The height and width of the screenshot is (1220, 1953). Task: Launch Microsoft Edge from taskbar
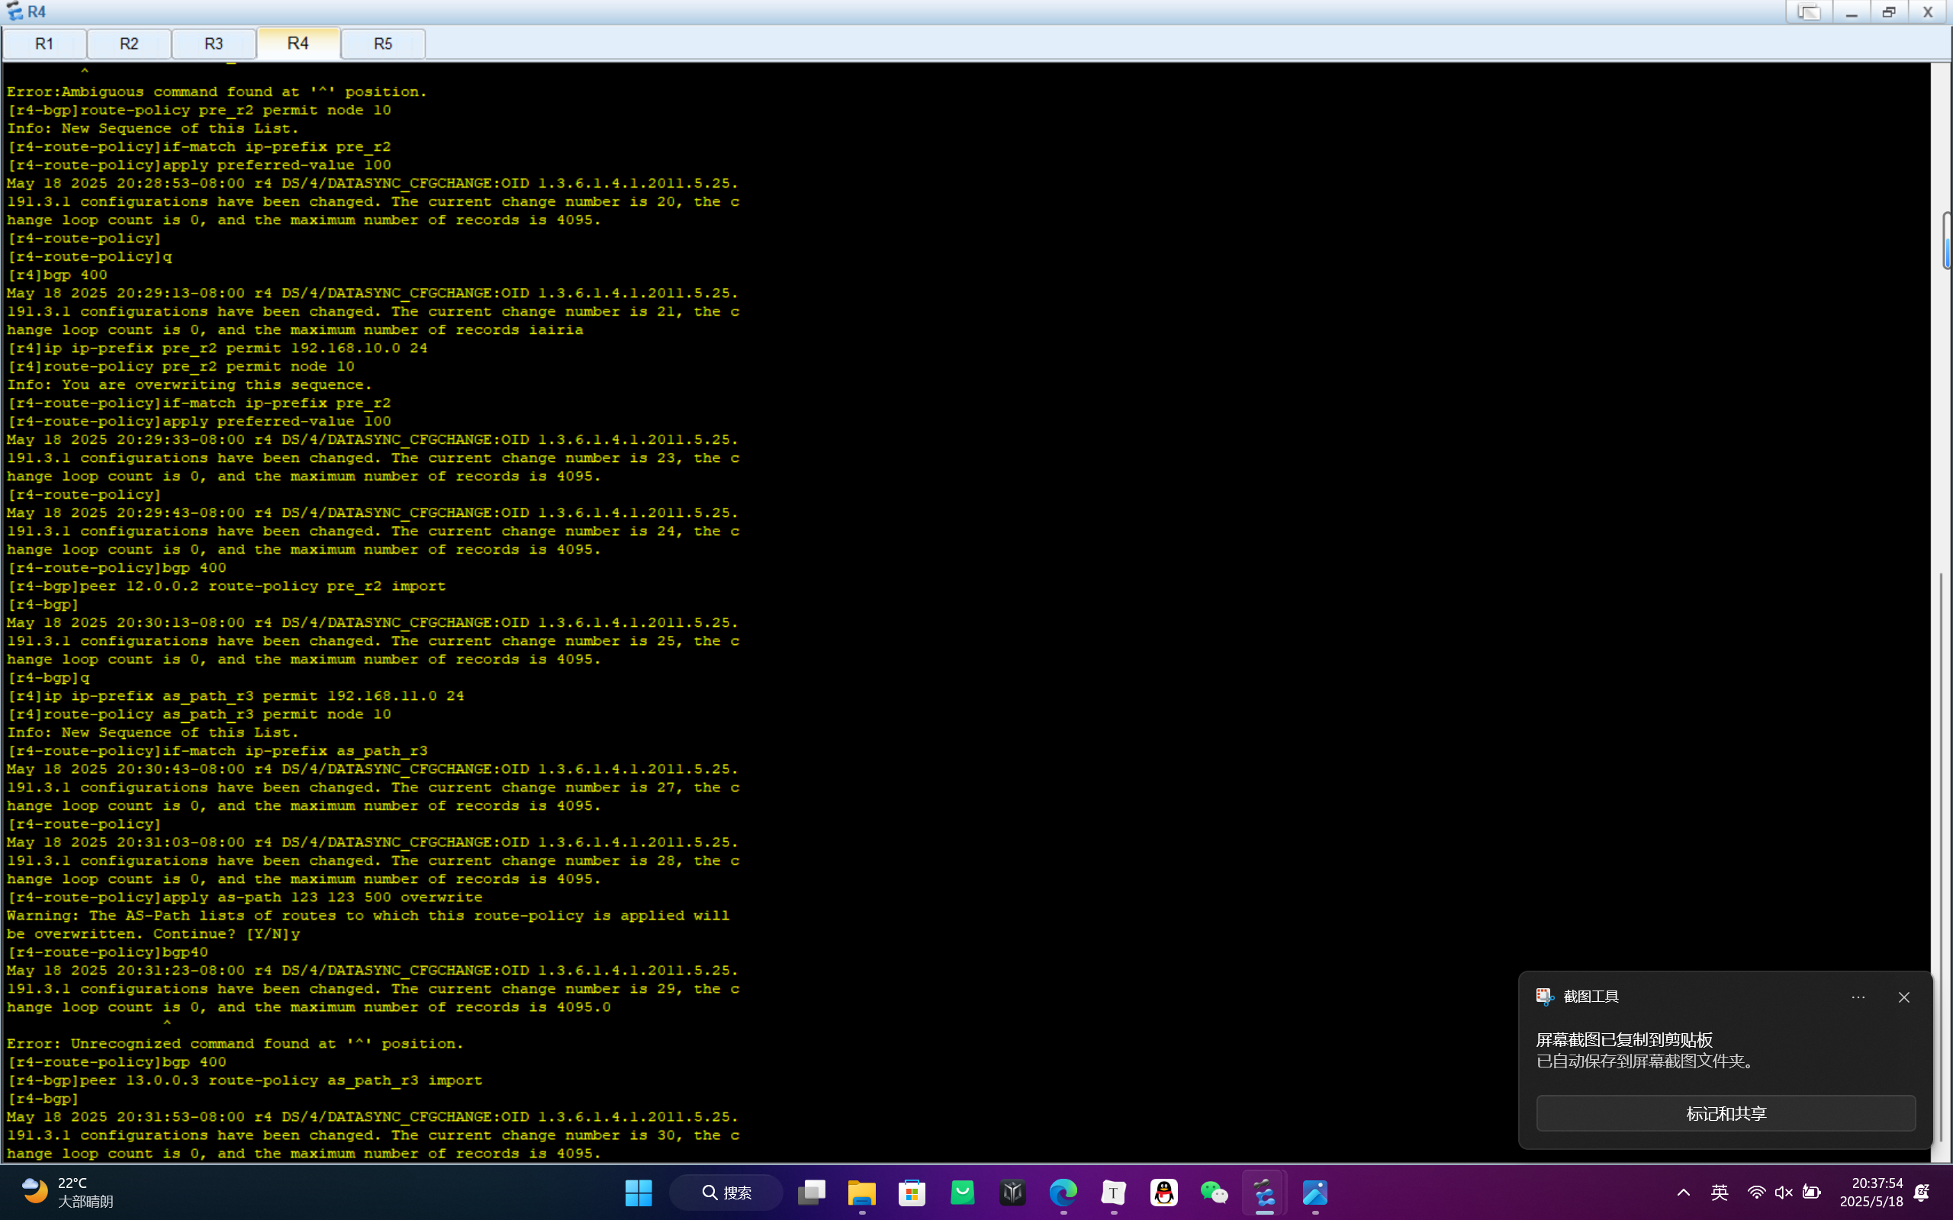click(x=1063, y=1193)
